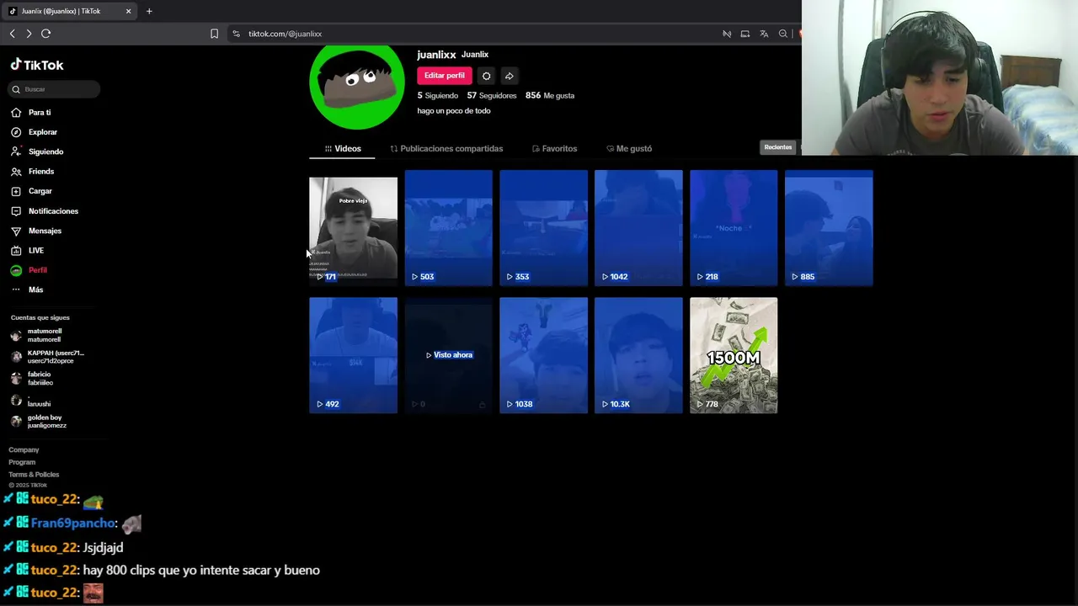The height and width of the screenshot is (606, 1078).
Task: Click the browser forward arrow
Action: pos(29,34)
